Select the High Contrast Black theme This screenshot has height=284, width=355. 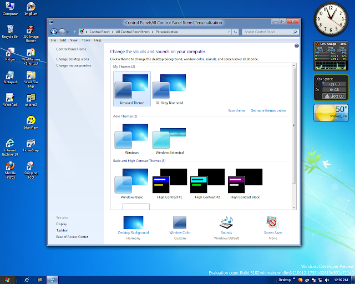(x=245, y=183)
